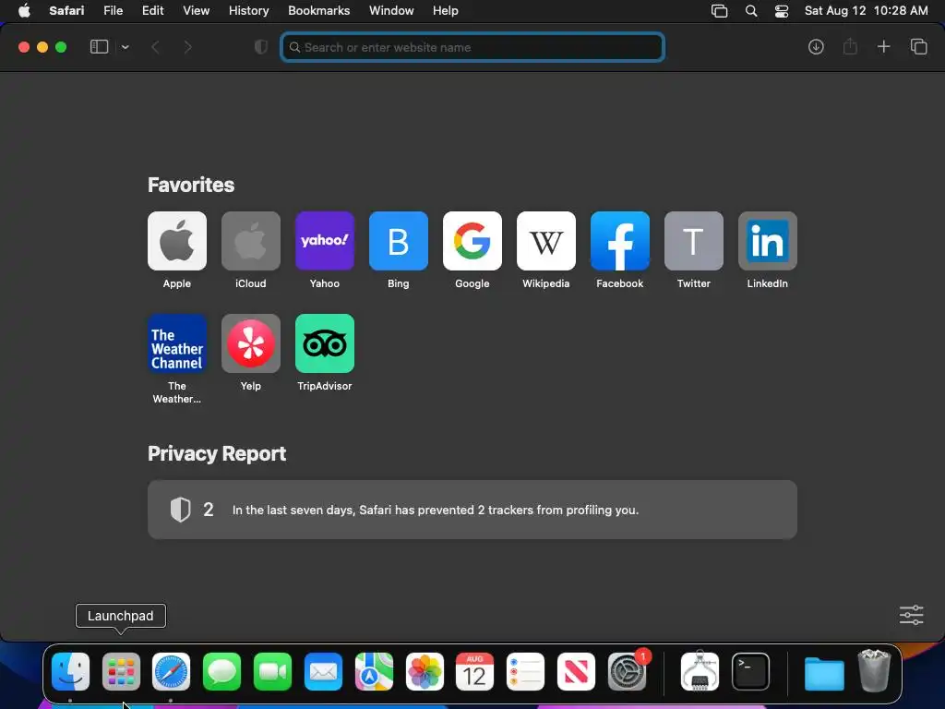945x709 pixels.
Task: Open Maps from the Dock
Action: (375, 672)
